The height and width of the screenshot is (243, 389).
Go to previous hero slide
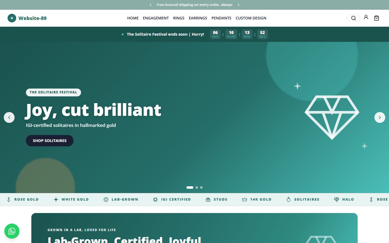pyautogui.click(x=9, y=117)
